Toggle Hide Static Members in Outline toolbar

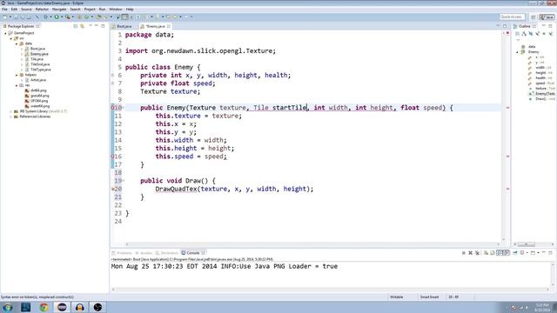538,34
